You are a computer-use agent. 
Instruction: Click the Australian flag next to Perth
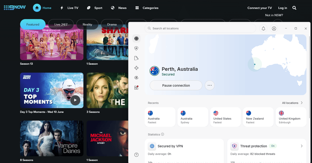pos(154,71)
